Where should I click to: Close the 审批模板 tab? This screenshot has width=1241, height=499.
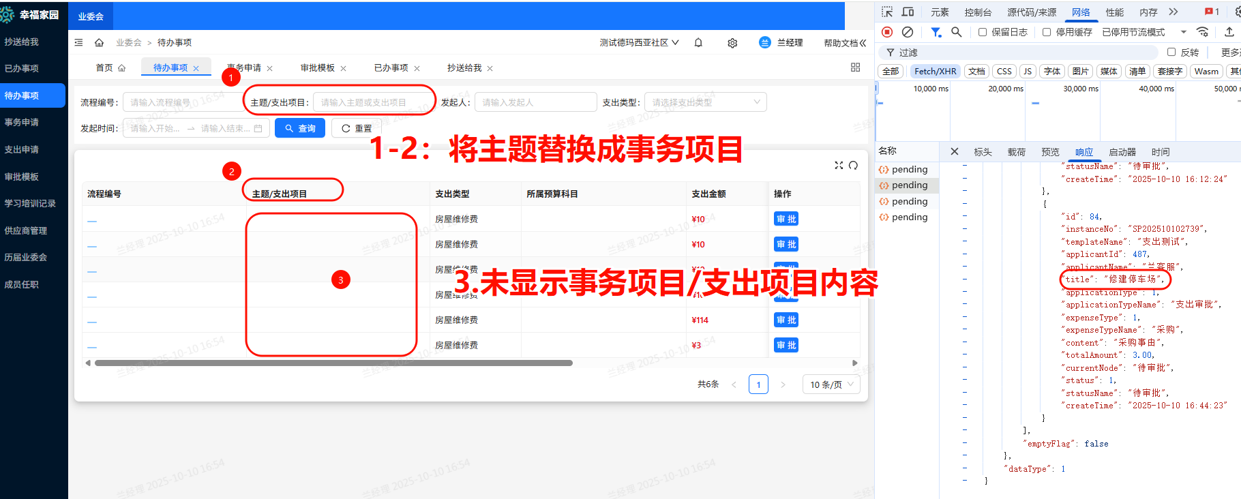(x=344, y=68)
